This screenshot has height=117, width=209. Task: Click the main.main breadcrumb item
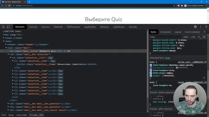tap(22, 115)
